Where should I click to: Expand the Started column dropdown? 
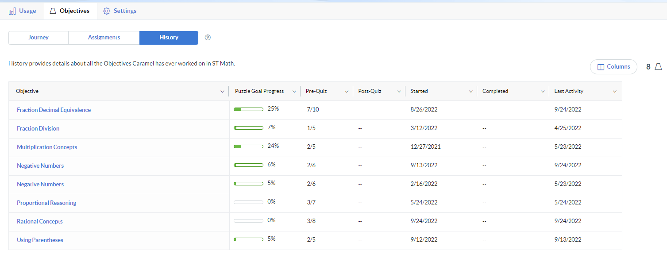tap(470, 92)
